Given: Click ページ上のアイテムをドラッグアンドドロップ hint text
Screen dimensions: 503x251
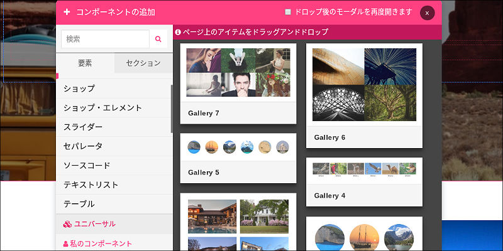Looking at the screenshot, I should click(x=256, y=32).
